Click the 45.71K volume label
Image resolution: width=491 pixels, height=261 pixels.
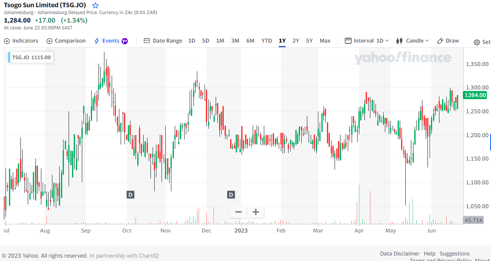473,220
